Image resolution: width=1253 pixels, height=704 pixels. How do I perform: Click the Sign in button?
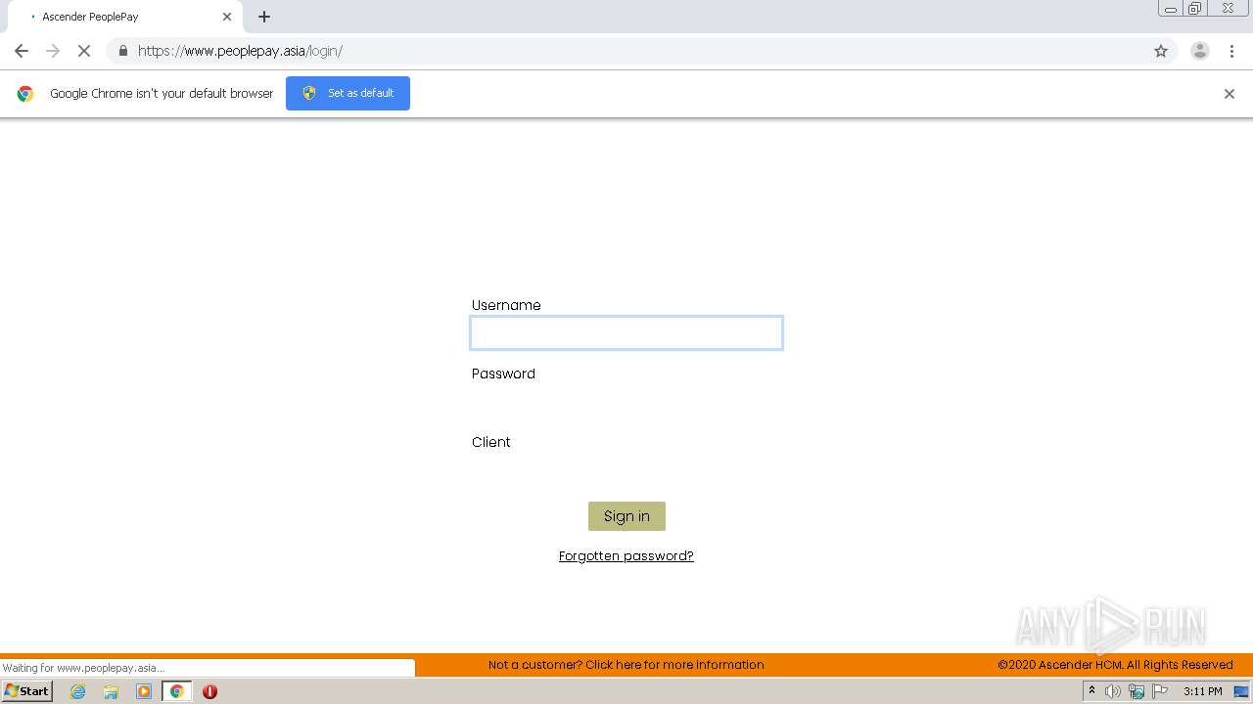(626, 516)
